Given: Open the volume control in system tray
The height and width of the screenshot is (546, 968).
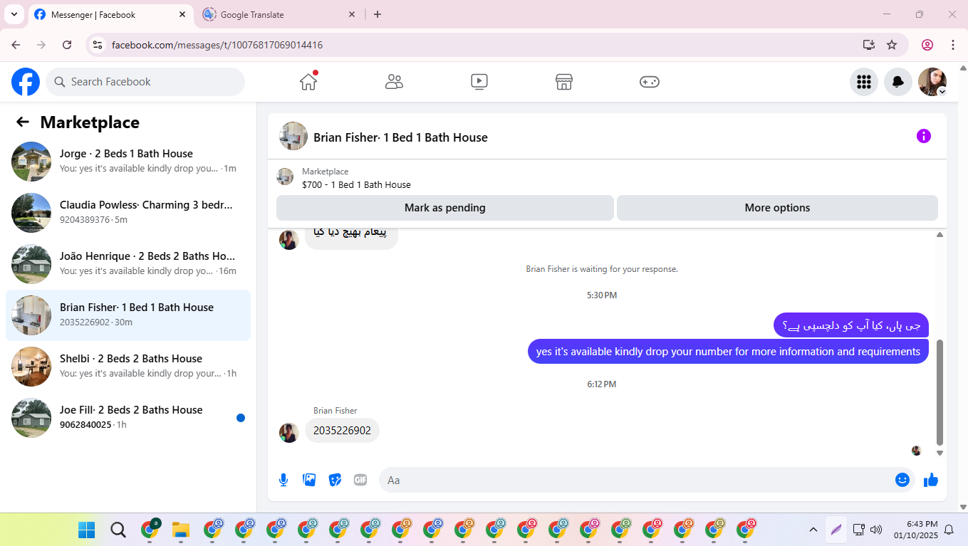Looking at the screenshot, I should click(876, 530).
